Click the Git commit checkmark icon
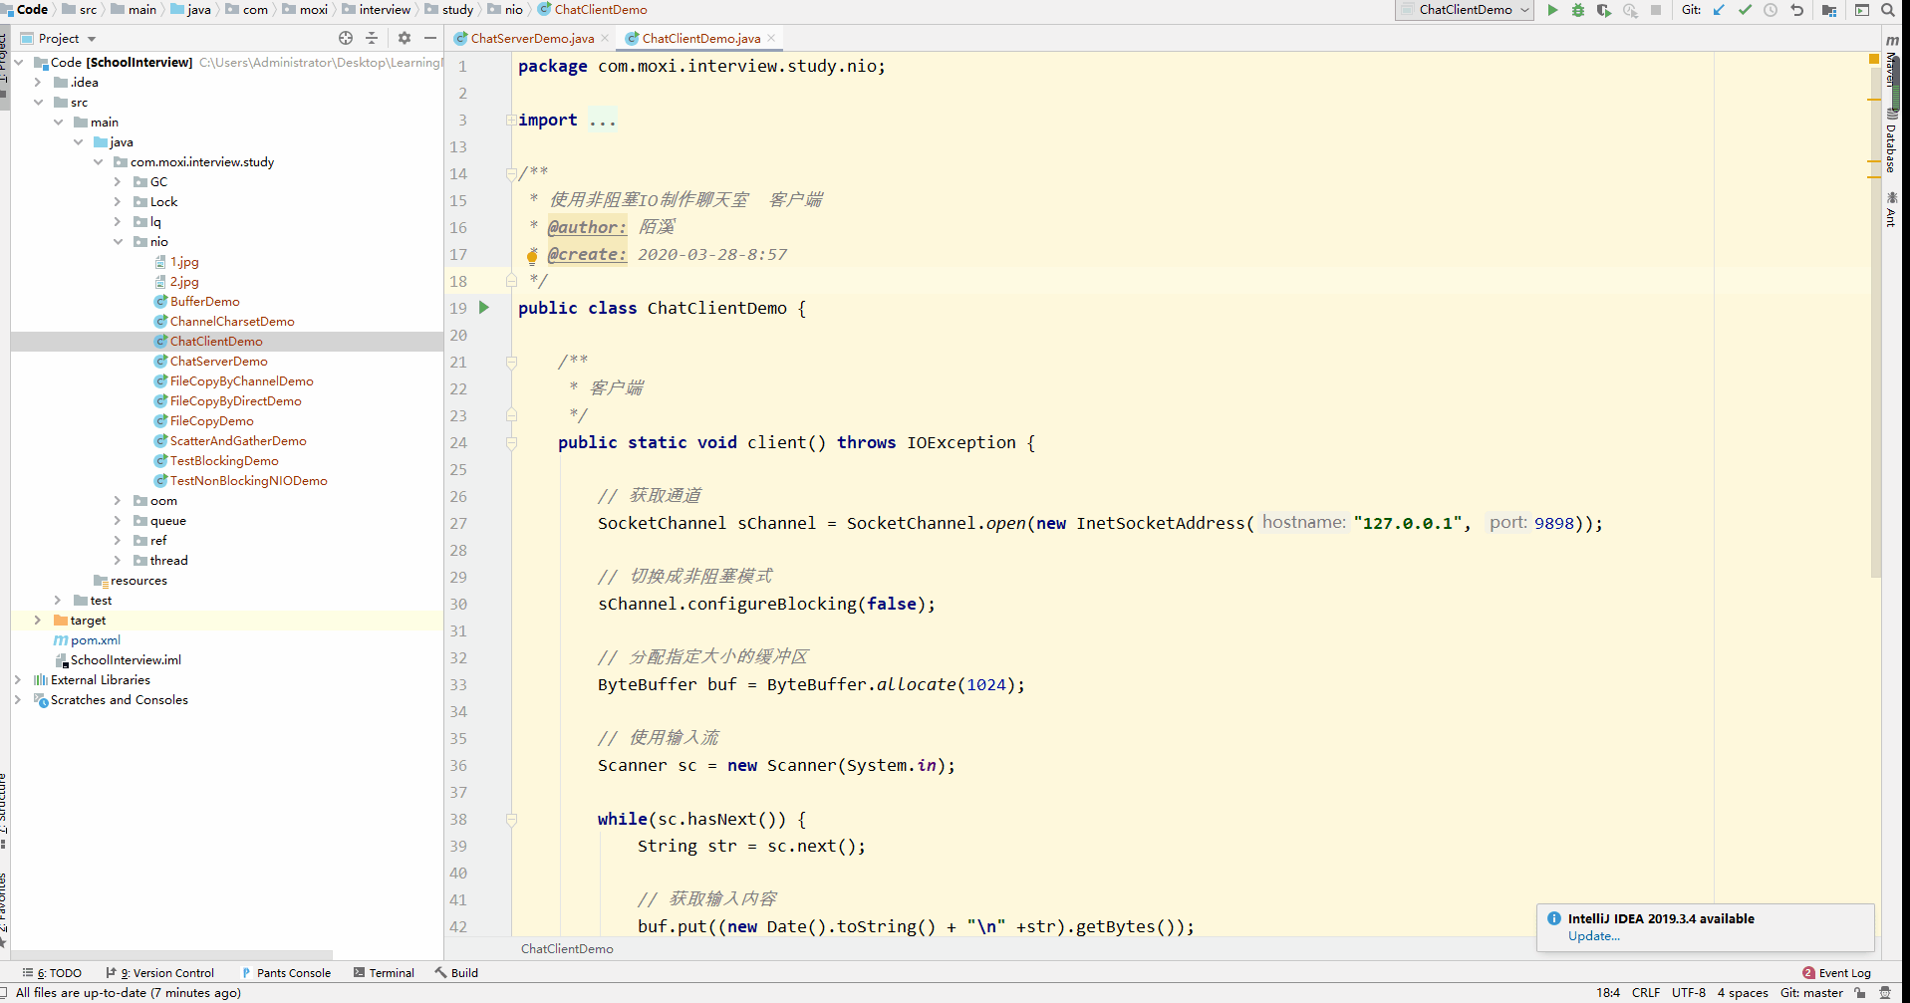 tap(1745, 10)
